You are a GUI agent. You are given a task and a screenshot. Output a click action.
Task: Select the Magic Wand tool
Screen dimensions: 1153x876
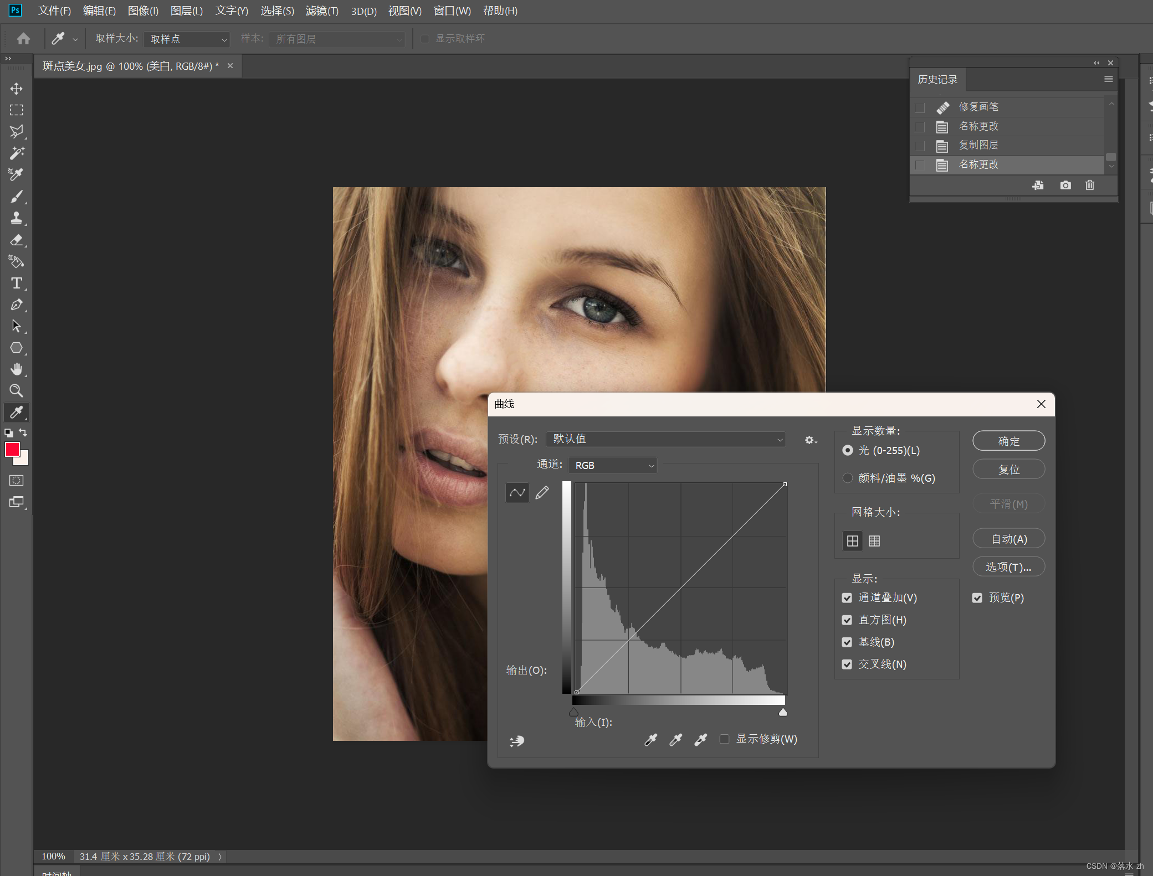click(16, 153)
